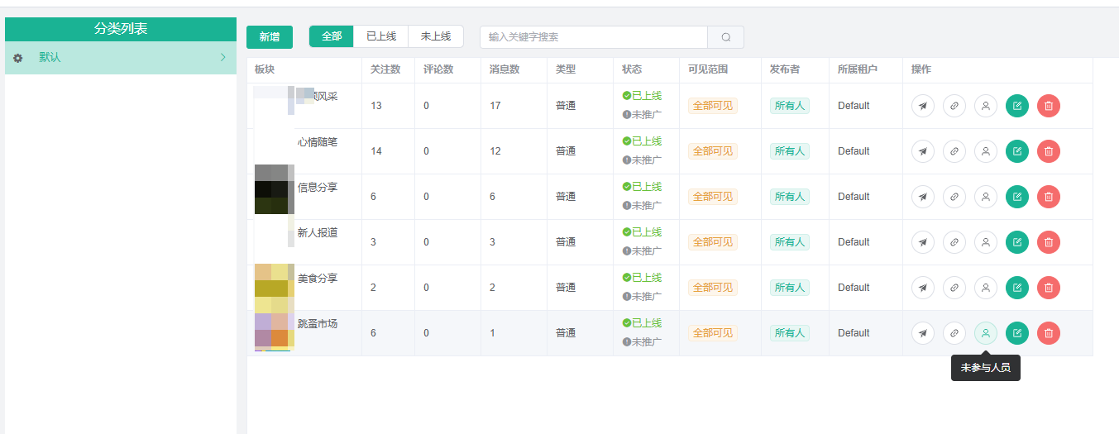Click the search magnifier button
This screenshot has width=1119, height=434.
pos(726,37)
